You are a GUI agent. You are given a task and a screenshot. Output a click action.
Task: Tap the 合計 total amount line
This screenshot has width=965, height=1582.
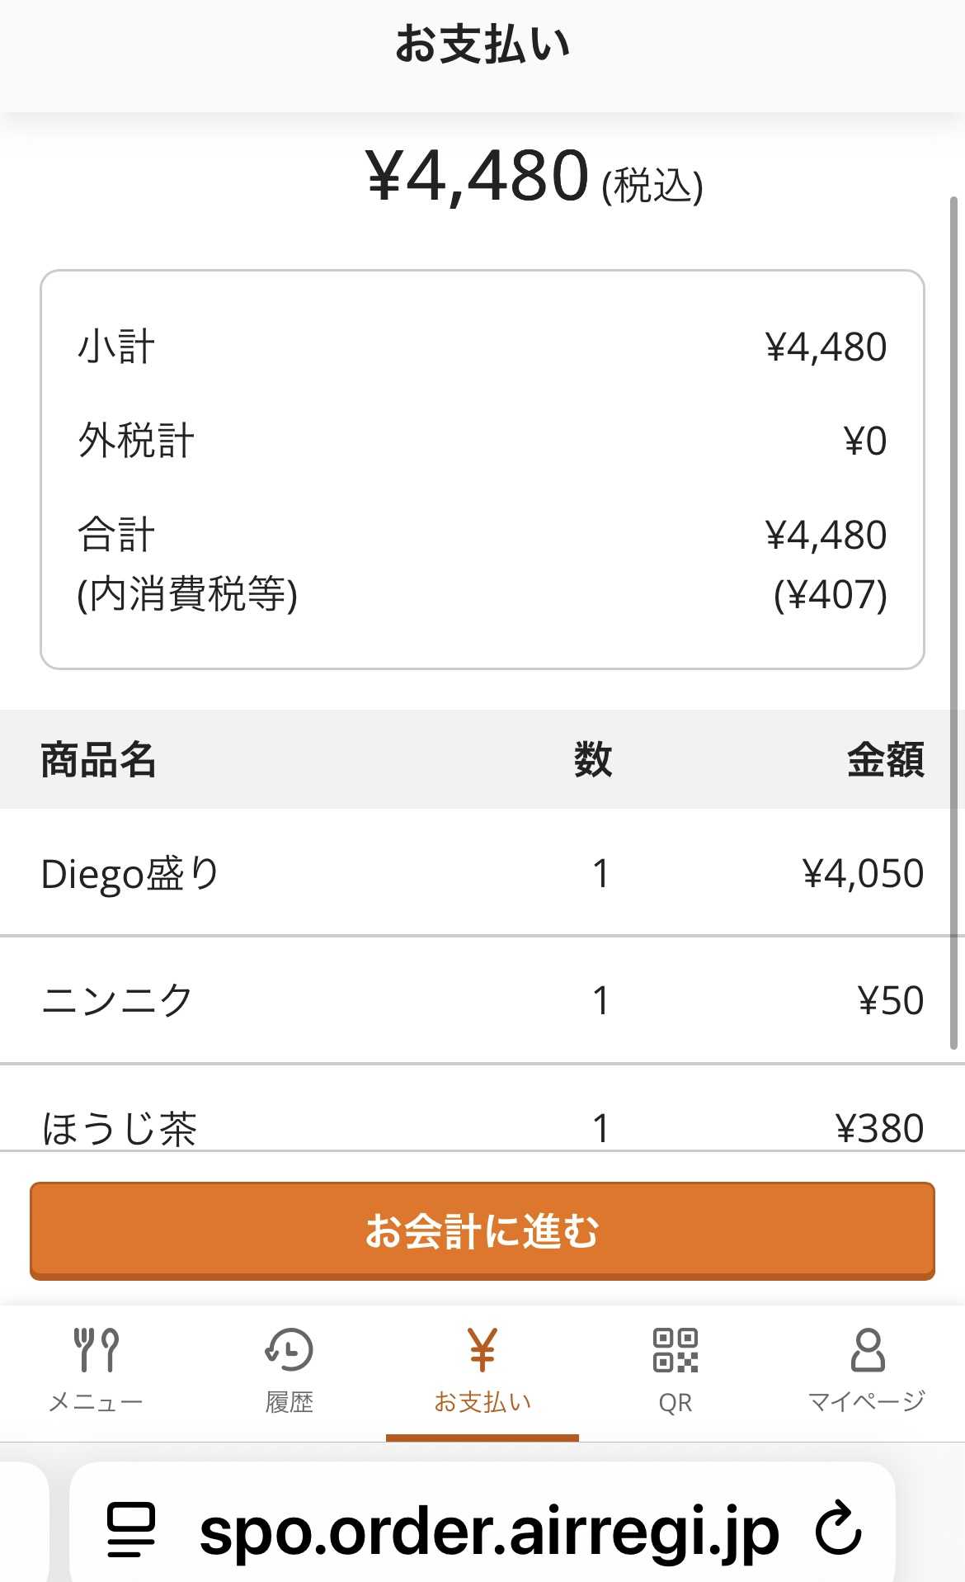(x=482, y=535)
